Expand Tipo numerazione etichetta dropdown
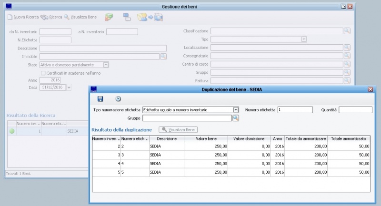 [236, 110]
